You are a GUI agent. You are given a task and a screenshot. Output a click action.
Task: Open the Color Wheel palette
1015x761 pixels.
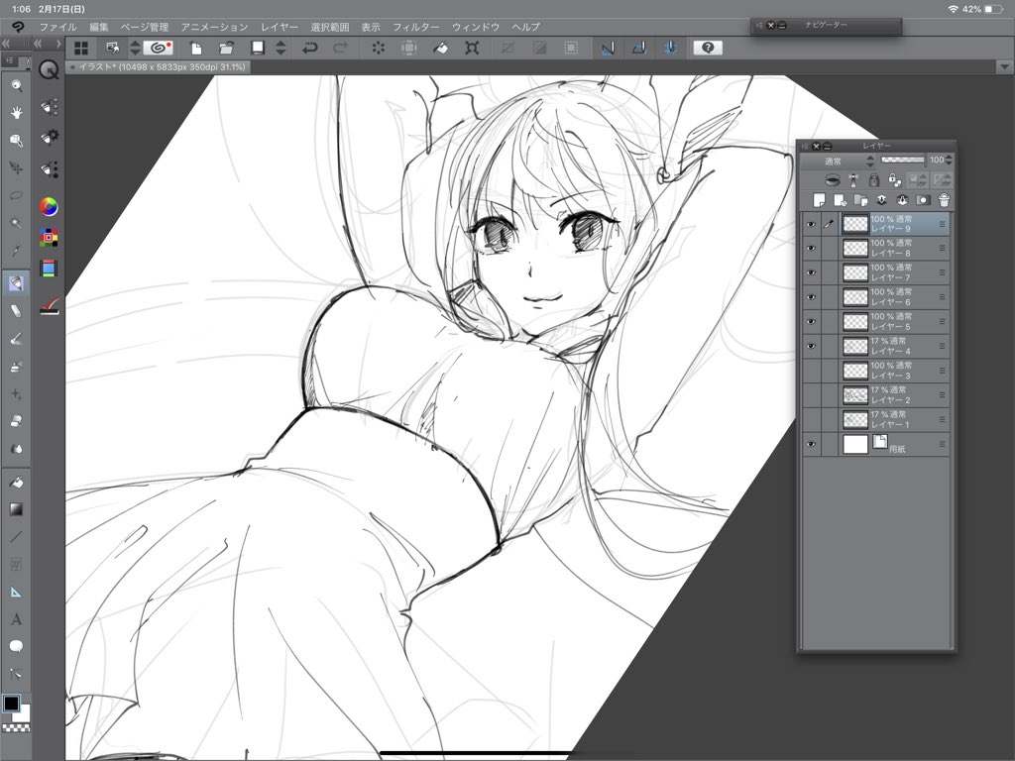[49, 206]
